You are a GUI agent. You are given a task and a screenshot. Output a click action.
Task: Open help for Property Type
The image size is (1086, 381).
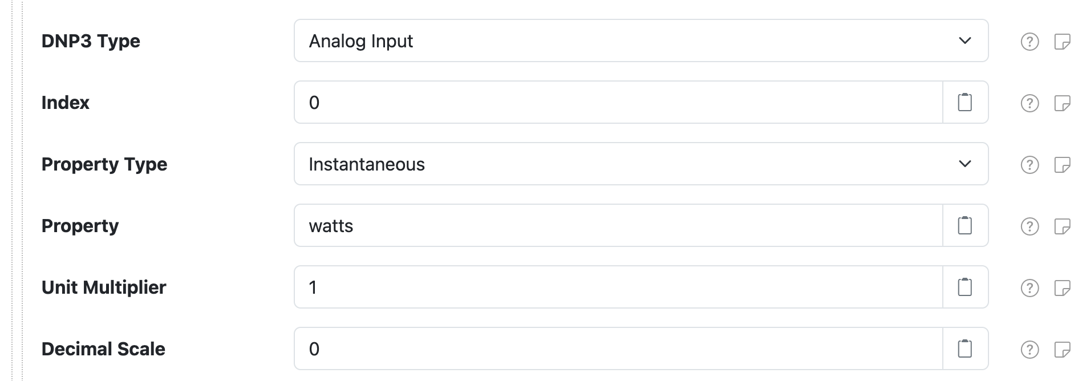coord(1028,164)
